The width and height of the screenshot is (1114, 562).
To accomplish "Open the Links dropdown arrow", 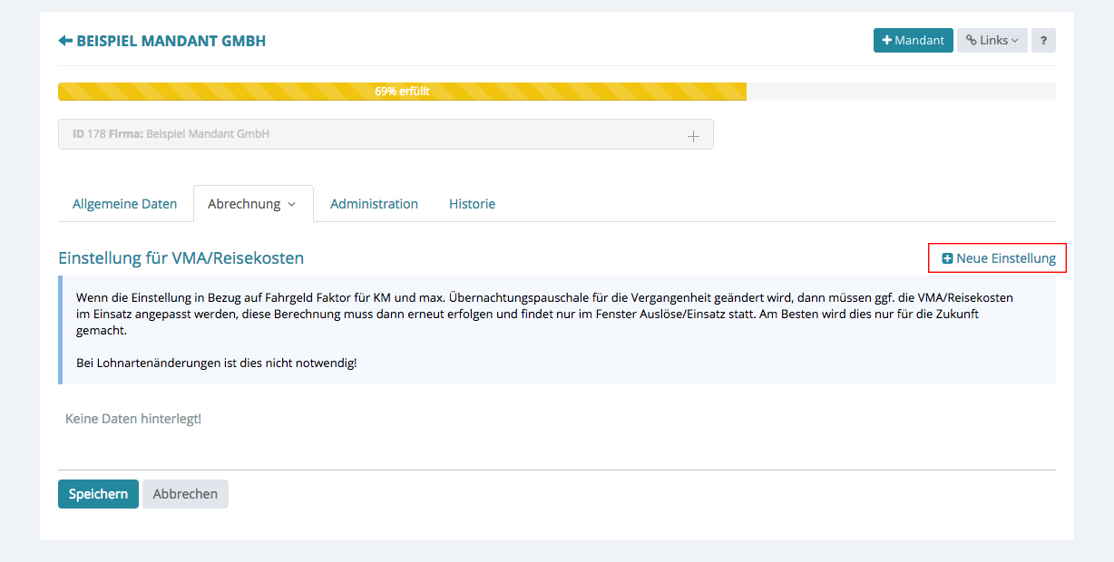I will [1015, 41].
